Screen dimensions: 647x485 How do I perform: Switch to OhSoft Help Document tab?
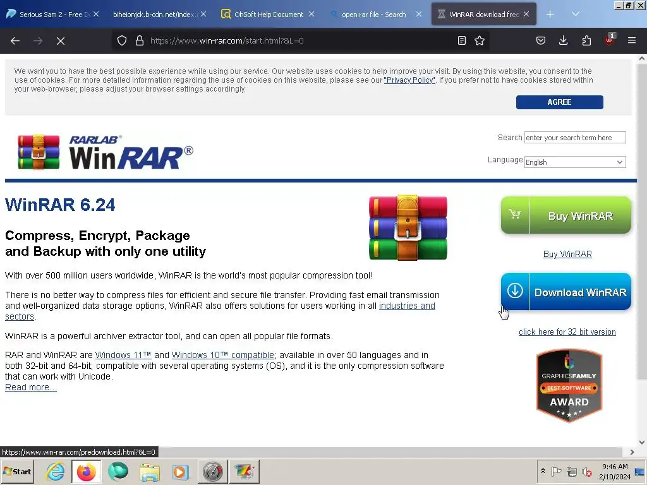point(267,14)
